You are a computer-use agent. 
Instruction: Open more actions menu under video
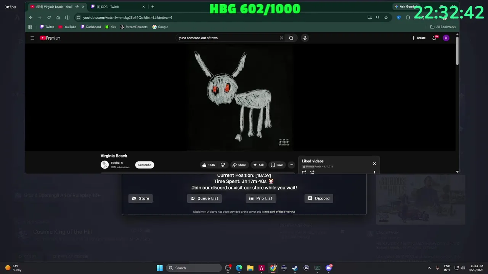tap(291, 165)
